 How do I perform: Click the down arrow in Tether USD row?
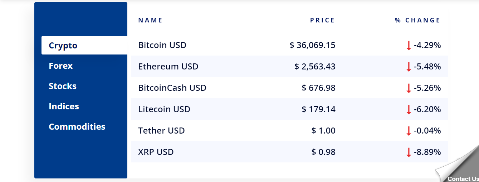click(x=409, y=131)
